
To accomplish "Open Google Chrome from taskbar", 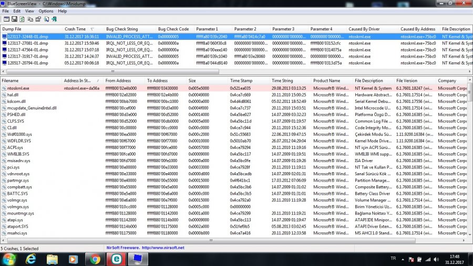I will pos(95,259).
